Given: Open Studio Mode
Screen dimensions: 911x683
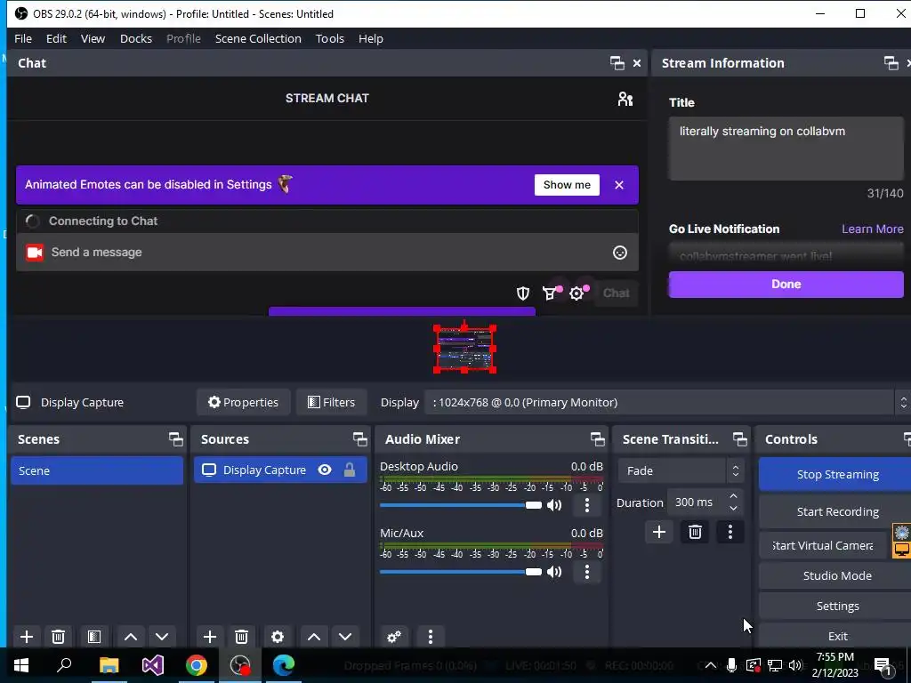Looking at the screenshot, I should coord(836,575).
